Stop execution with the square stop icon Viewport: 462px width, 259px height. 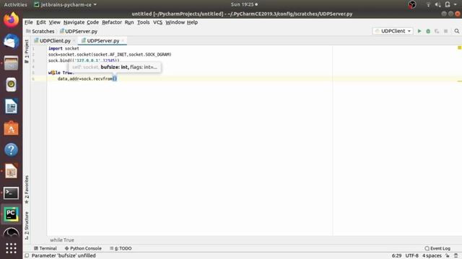pos(446,31)
